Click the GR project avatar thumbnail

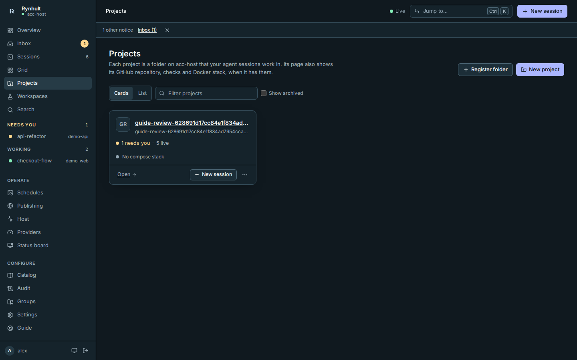tap(123, 124)
